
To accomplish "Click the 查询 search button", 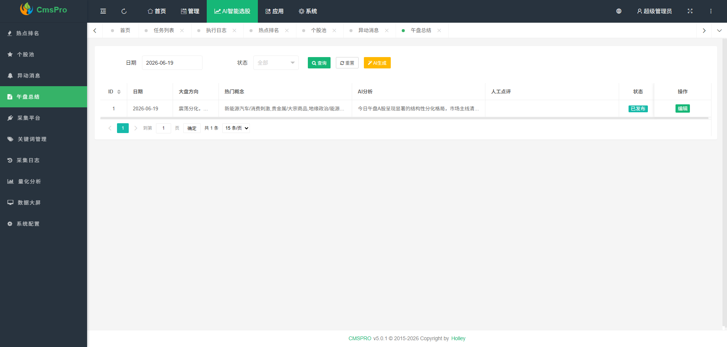I will tap(319, 63).
